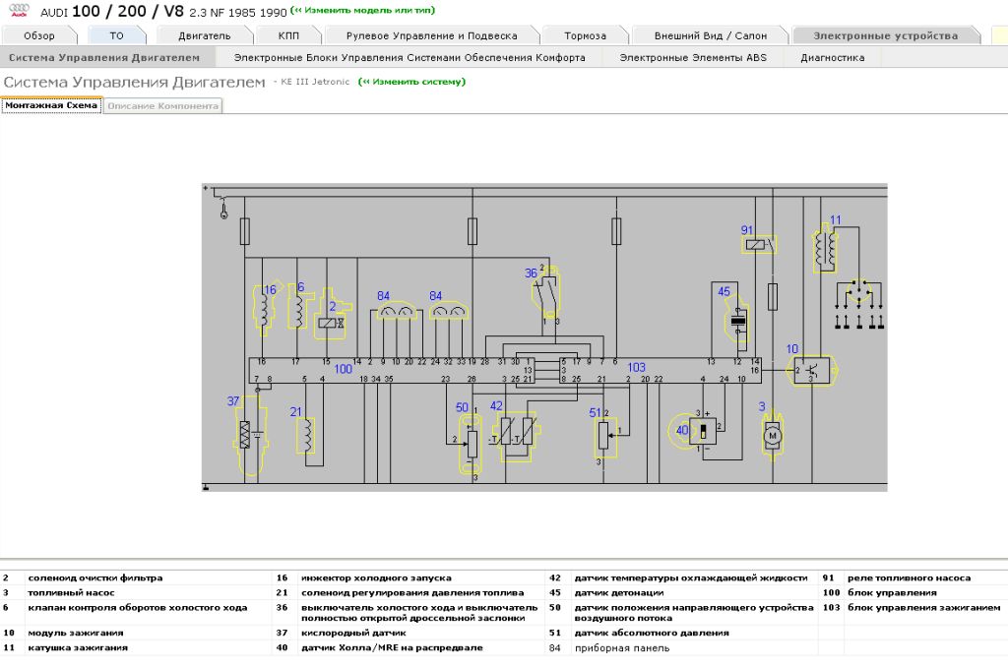Viewport: 1008px width, 668px height.
Task: Click throttle switch symbol 36
Action: [546, 292]
